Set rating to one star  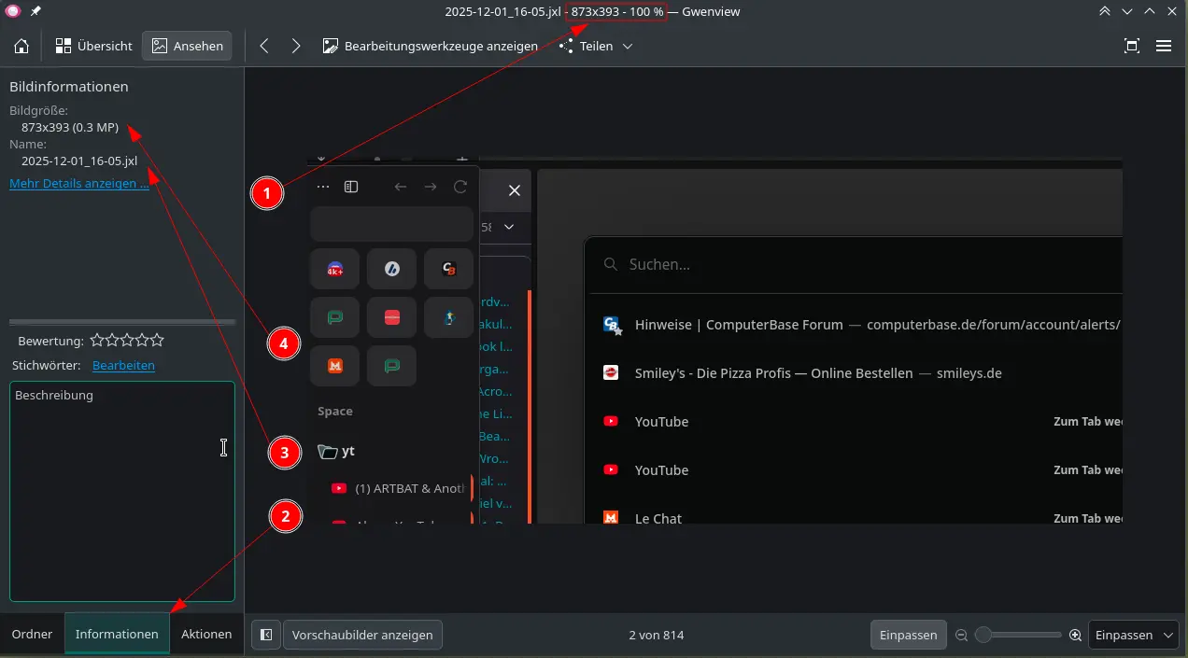(x=97, y=341)
